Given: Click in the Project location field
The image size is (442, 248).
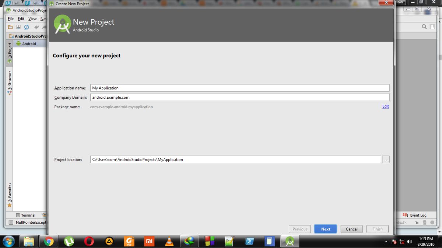Looking at the screenshot, I should click(x=235, y=160).
